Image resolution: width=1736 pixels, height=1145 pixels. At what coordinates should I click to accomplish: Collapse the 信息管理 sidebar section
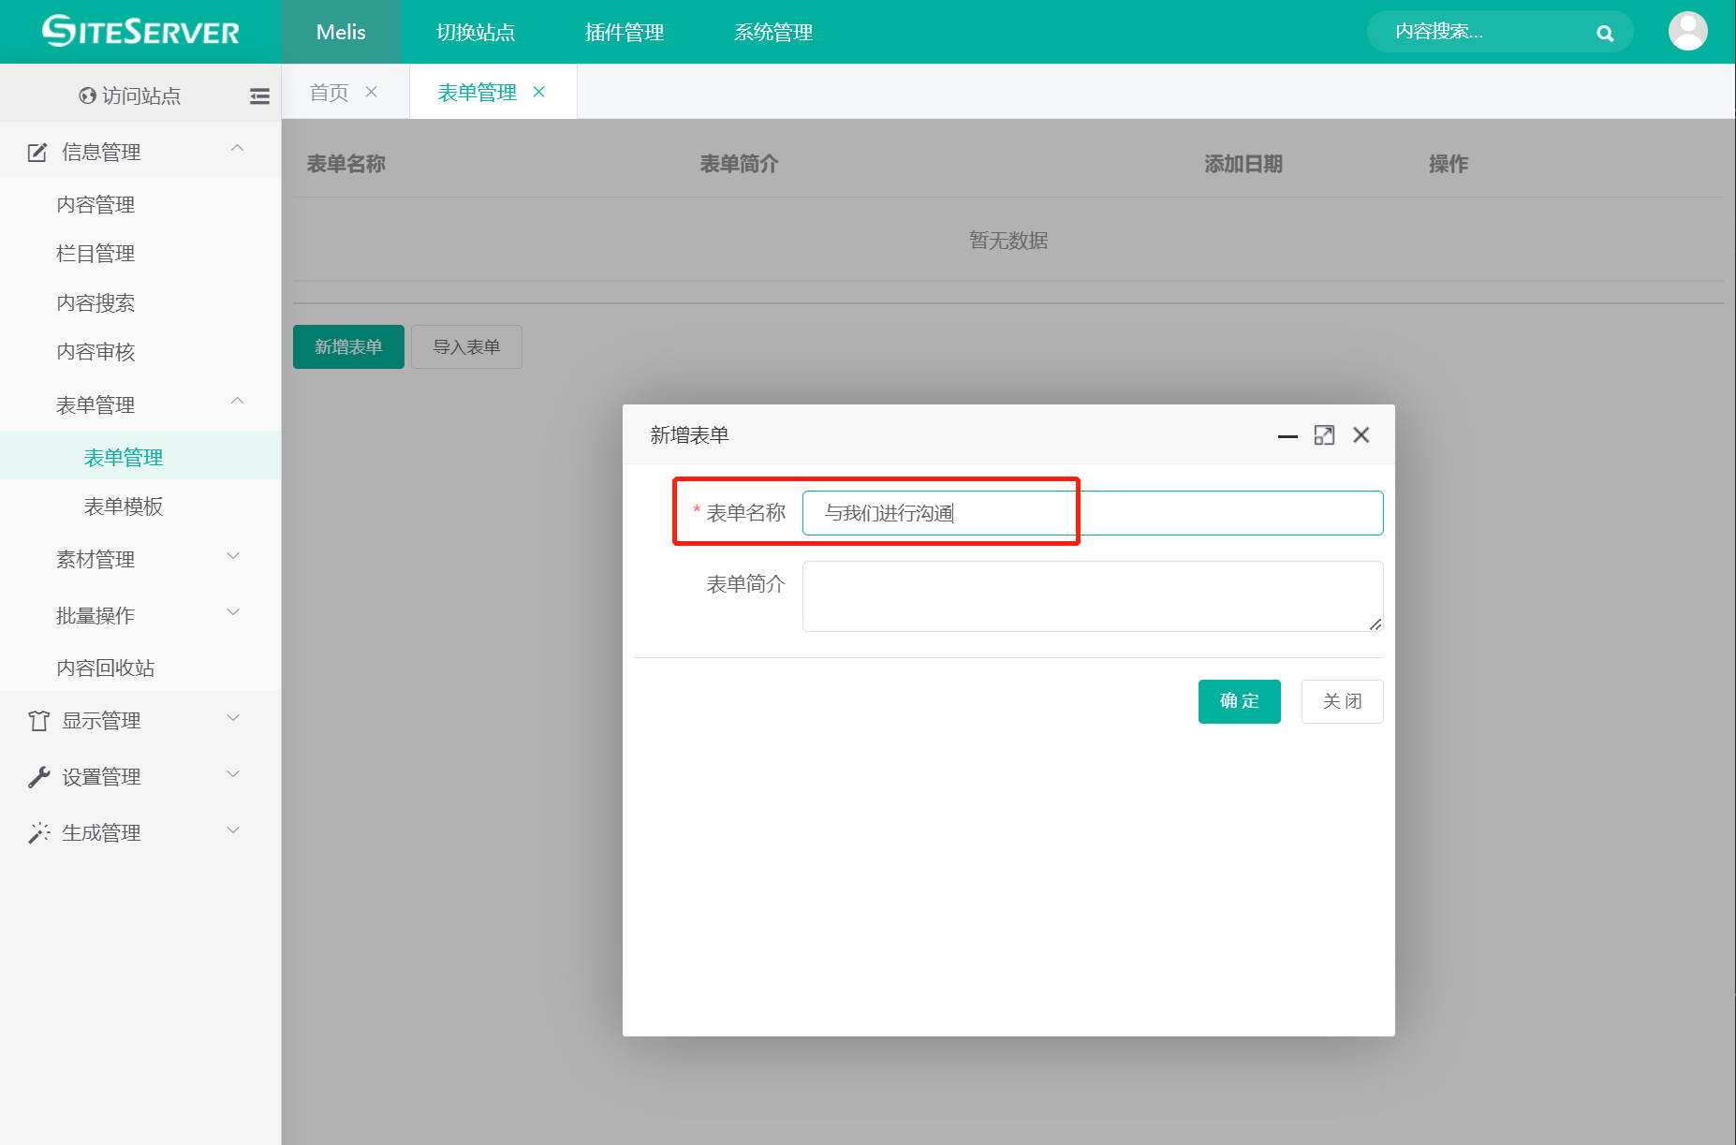[x=237, y=150]
